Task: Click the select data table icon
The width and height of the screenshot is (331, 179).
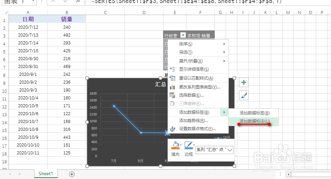Action: point(172,95)
